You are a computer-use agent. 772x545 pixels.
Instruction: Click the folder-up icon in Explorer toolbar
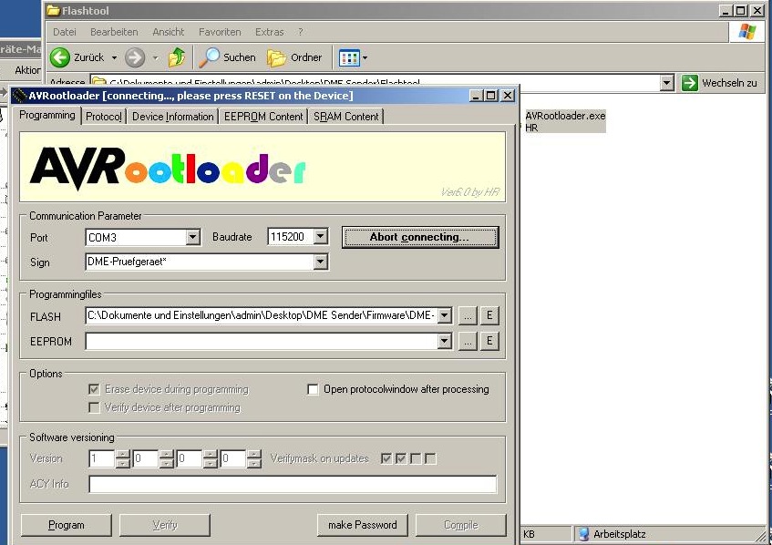tap(177, 57)
